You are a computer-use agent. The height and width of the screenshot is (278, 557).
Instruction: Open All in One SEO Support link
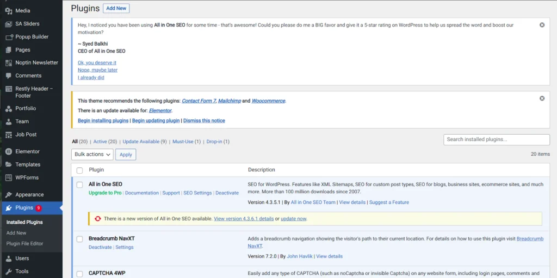click(x=171, y=193)
